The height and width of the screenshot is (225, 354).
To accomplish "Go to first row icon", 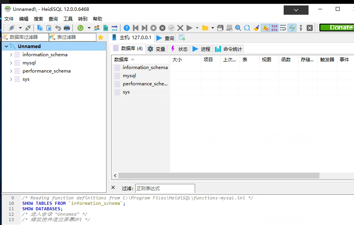I will [136, 28].
